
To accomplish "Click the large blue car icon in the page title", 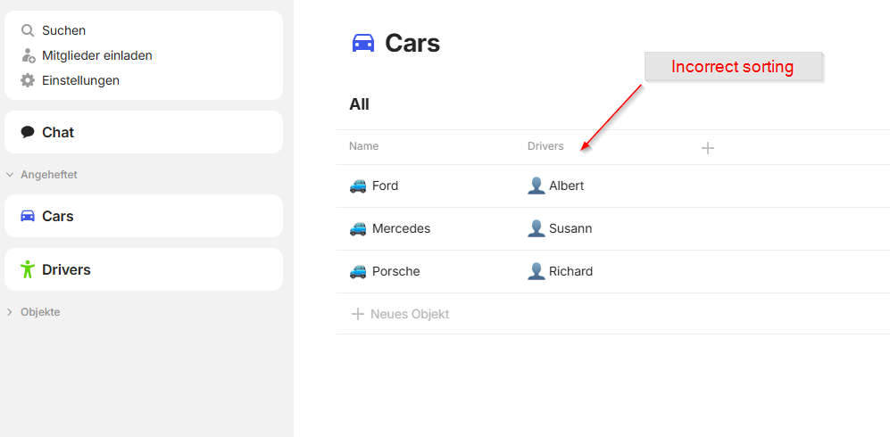I will click(363, 43).
